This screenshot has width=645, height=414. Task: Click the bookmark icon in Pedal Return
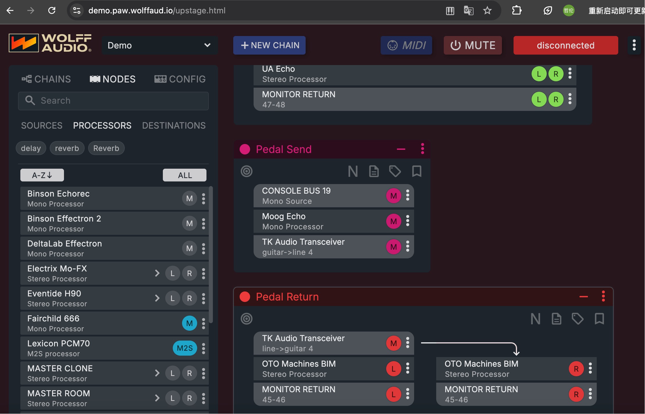(599, 319)
